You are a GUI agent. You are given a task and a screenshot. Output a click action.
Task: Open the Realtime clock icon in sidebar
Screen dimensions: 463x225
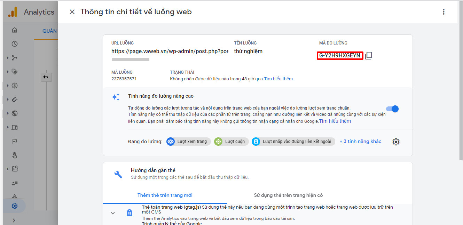point(15,44)
